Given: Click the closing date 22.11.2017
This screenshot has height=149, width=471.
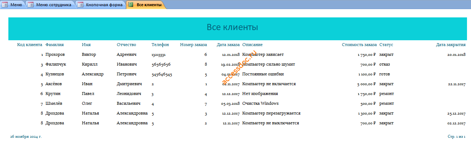Looking at the screenshot, I should [x=456, y=84].
